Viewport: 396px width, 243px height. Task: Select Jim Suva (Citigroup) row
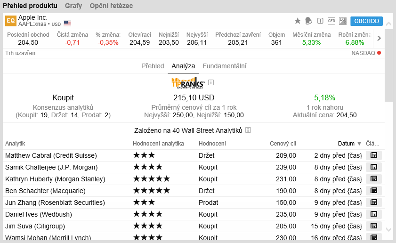pos(194,226)
